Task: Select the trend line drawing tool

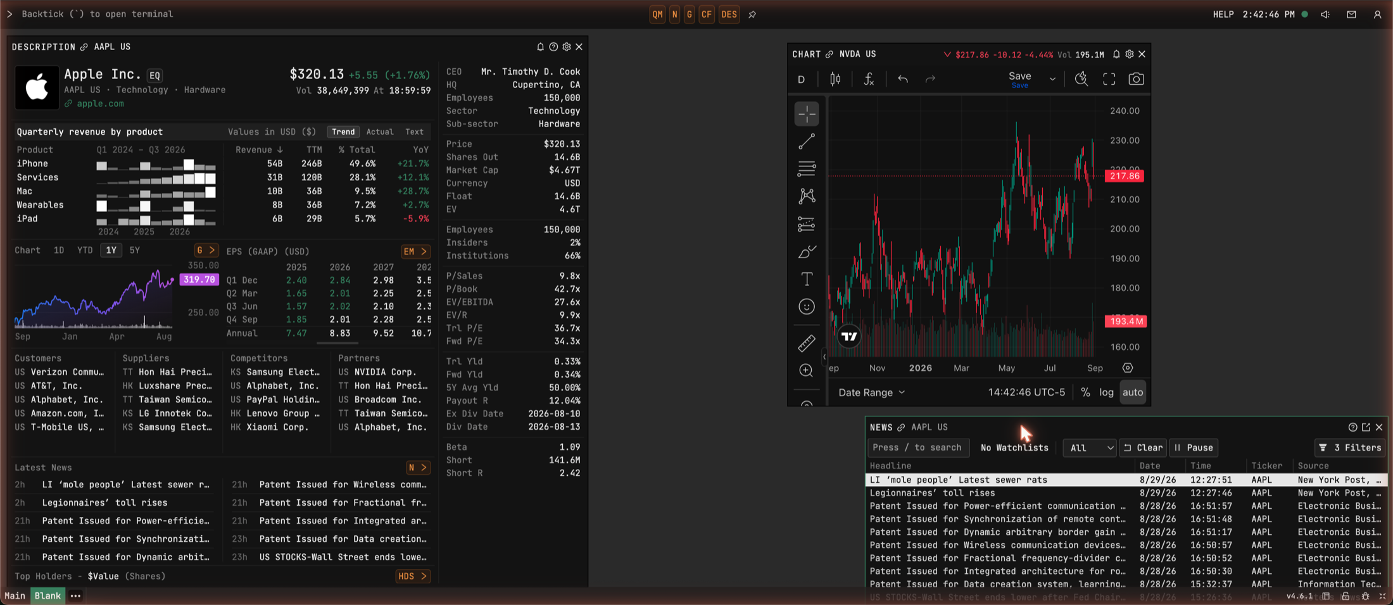Action: pyautogui.click(x=806, y=142)
